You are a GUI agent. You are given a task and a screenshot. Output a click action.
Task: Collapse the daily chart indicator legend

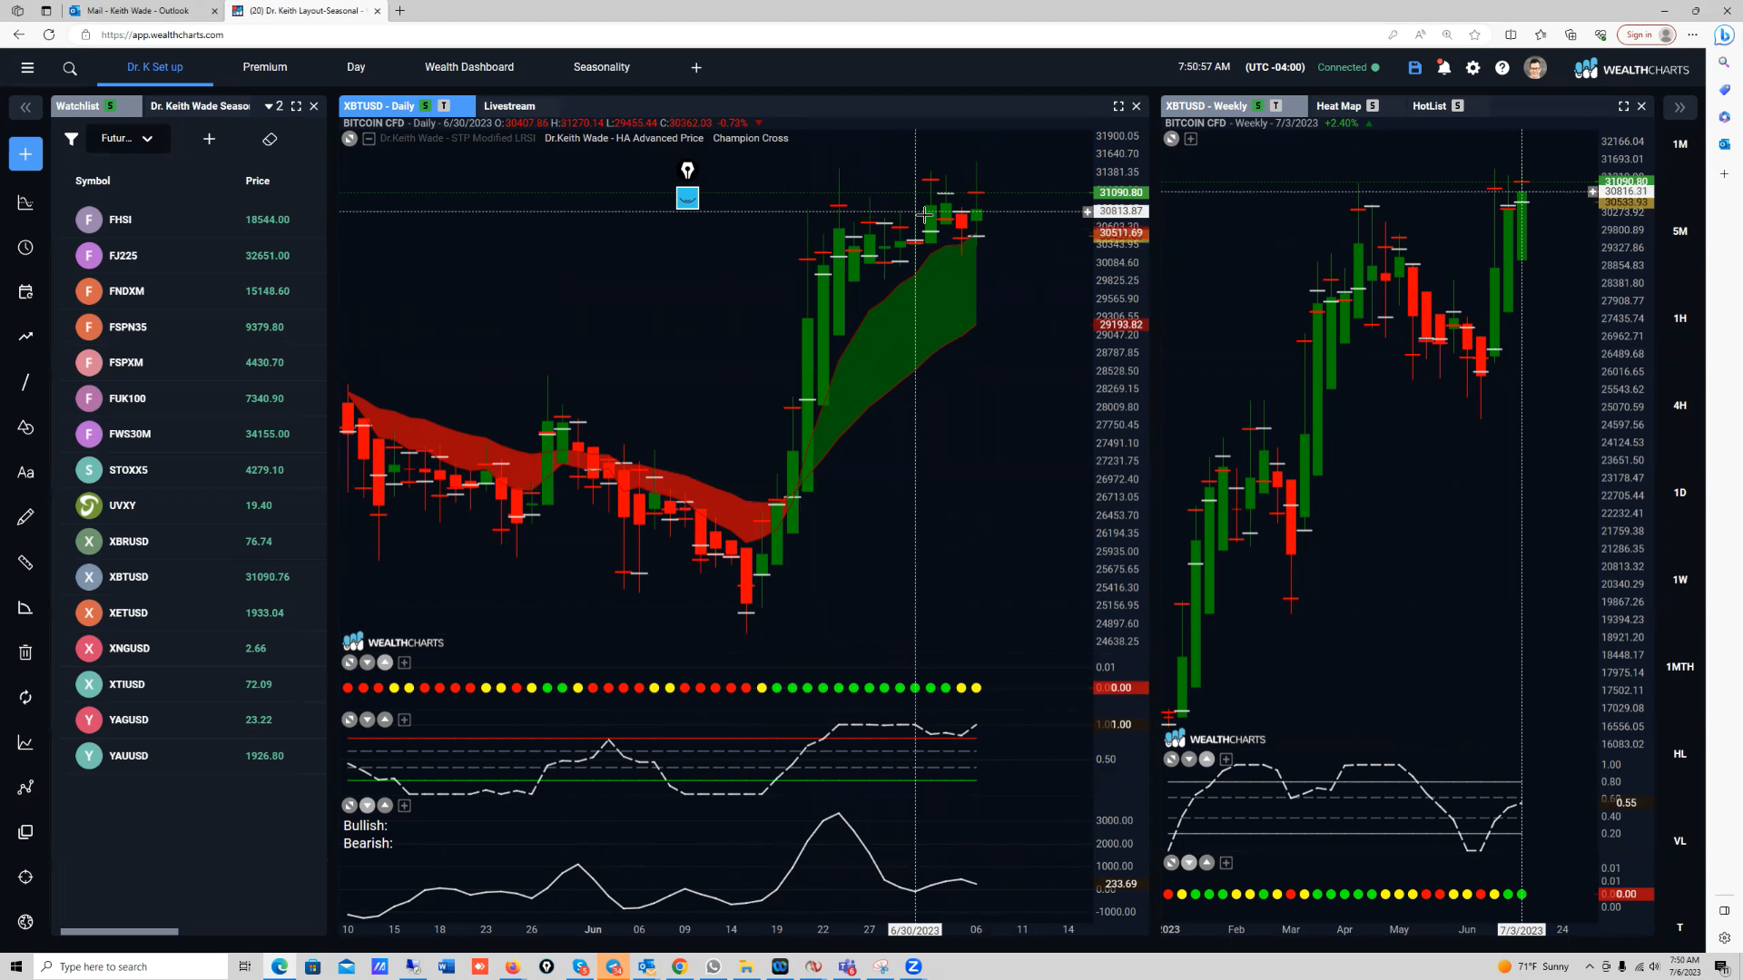[369, 139]
